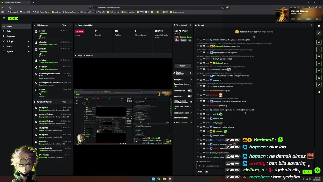The width and height of the screenshot is (323, 182).
Task: Go to the Gelir sidebar page
Action: [16, 31]
